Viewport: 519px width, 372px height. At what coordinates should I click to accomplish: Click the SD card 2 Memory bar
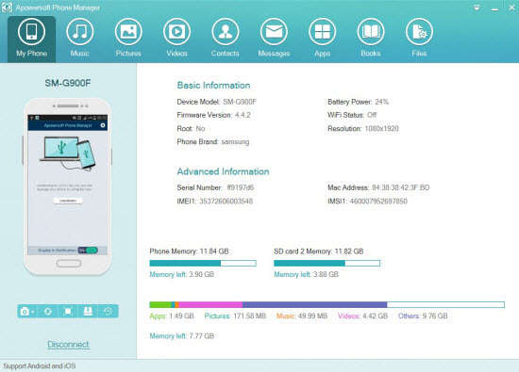[x=327, y=263]
